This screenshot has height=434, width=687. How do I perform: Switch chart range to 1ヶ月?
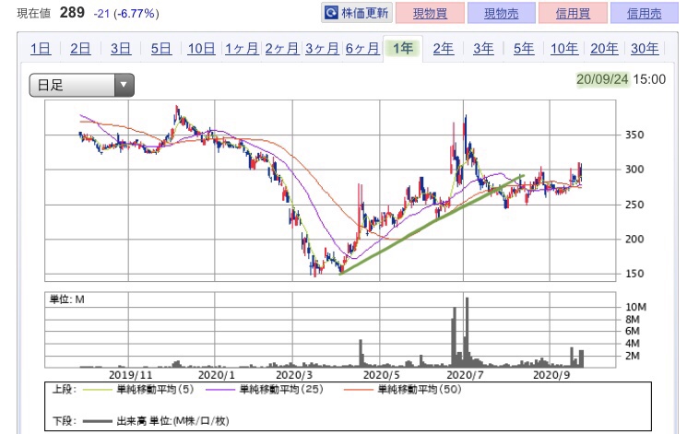[x=242, y=48]
